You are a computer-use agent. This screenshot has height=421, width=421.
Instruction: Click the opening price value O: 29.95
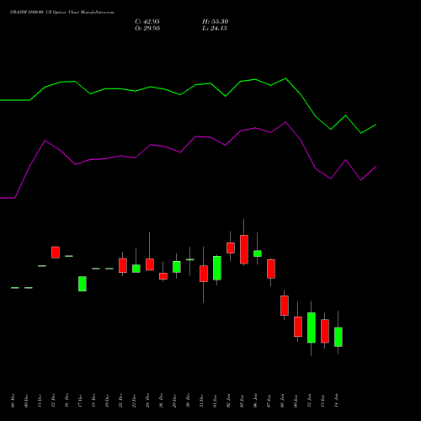point(147,29)
